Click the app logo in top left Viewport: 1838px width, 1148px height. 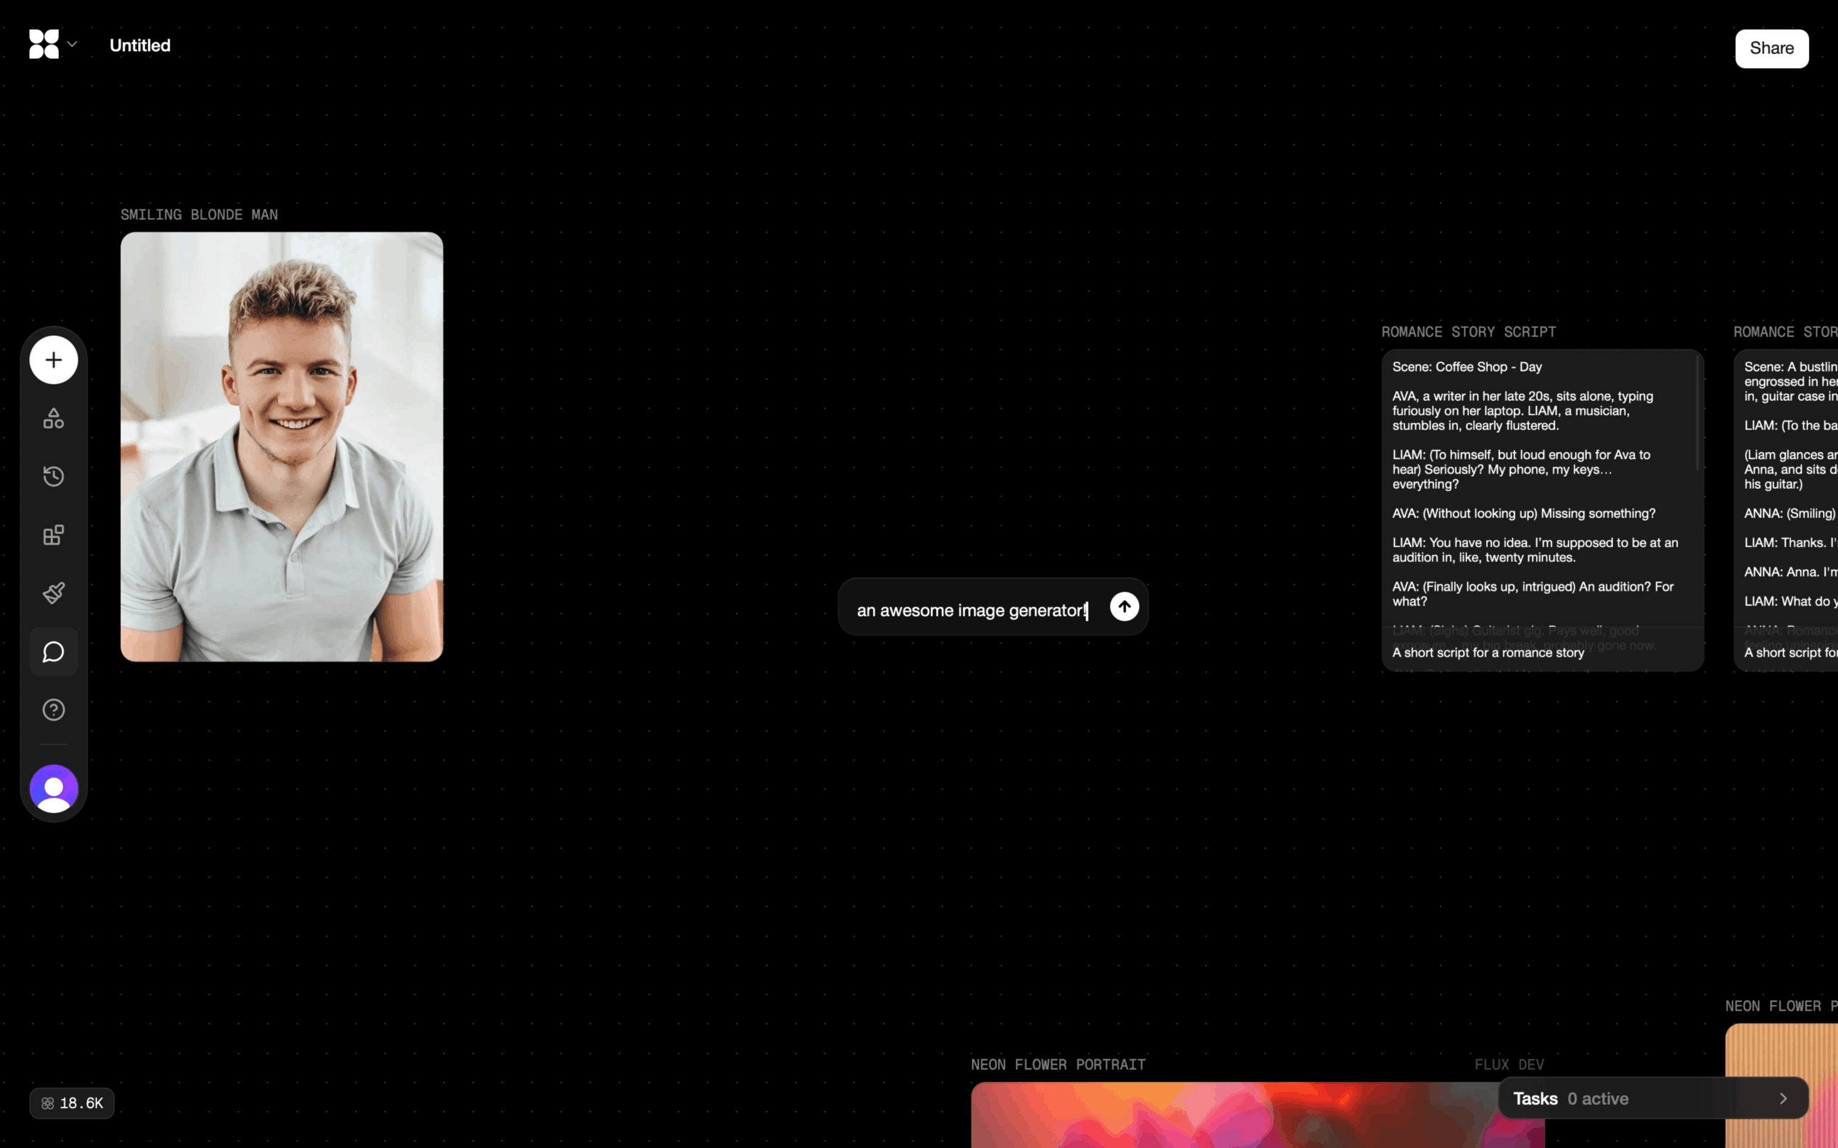point(43,44)
